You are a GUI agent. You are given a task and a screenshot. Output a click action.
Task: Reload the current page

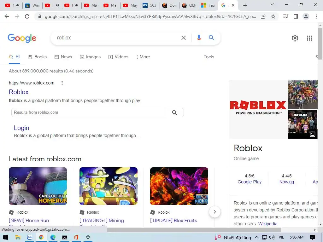(x=27, y=16)
